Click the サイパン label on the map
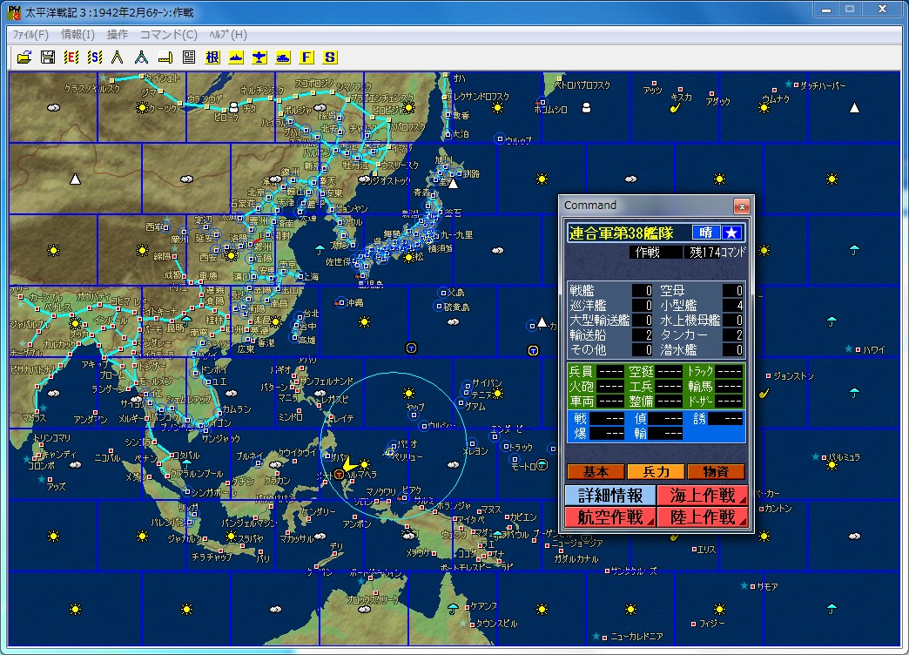Screen dimensions: 909x655 pos(487,382)
